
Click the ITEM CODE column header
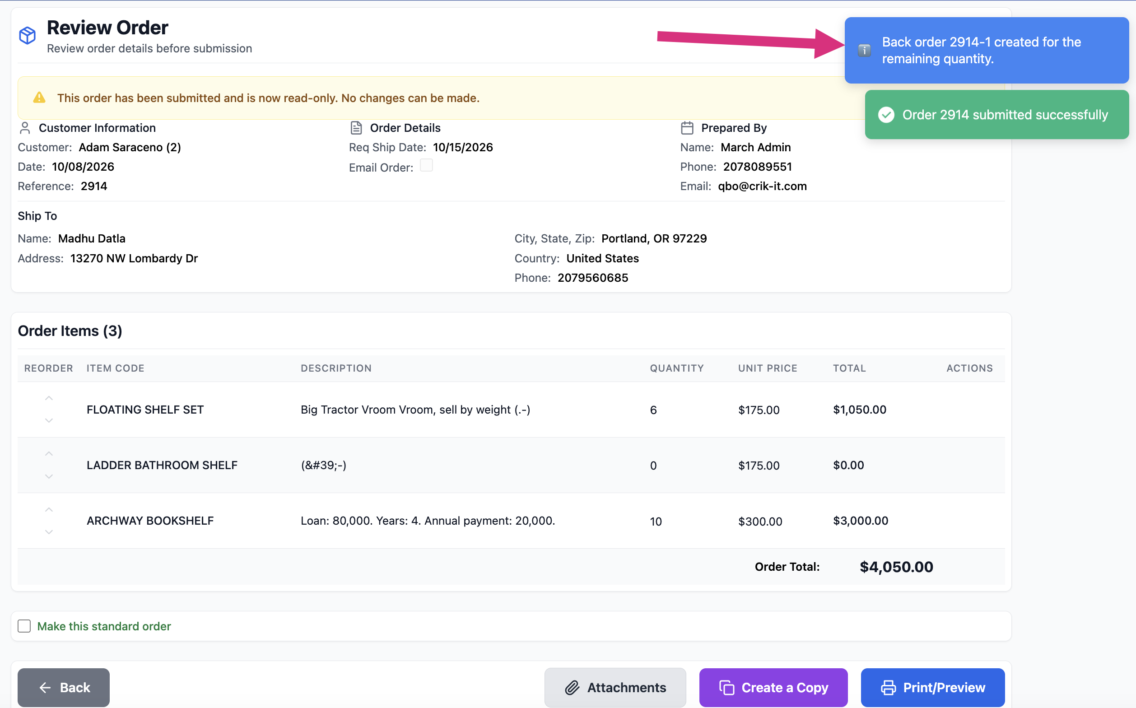coord(115,368)
